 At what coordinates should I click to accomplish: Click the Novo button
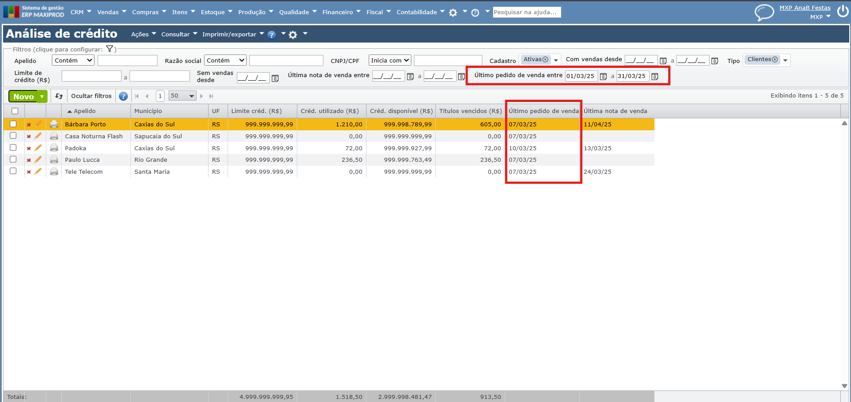pos(24,96)
